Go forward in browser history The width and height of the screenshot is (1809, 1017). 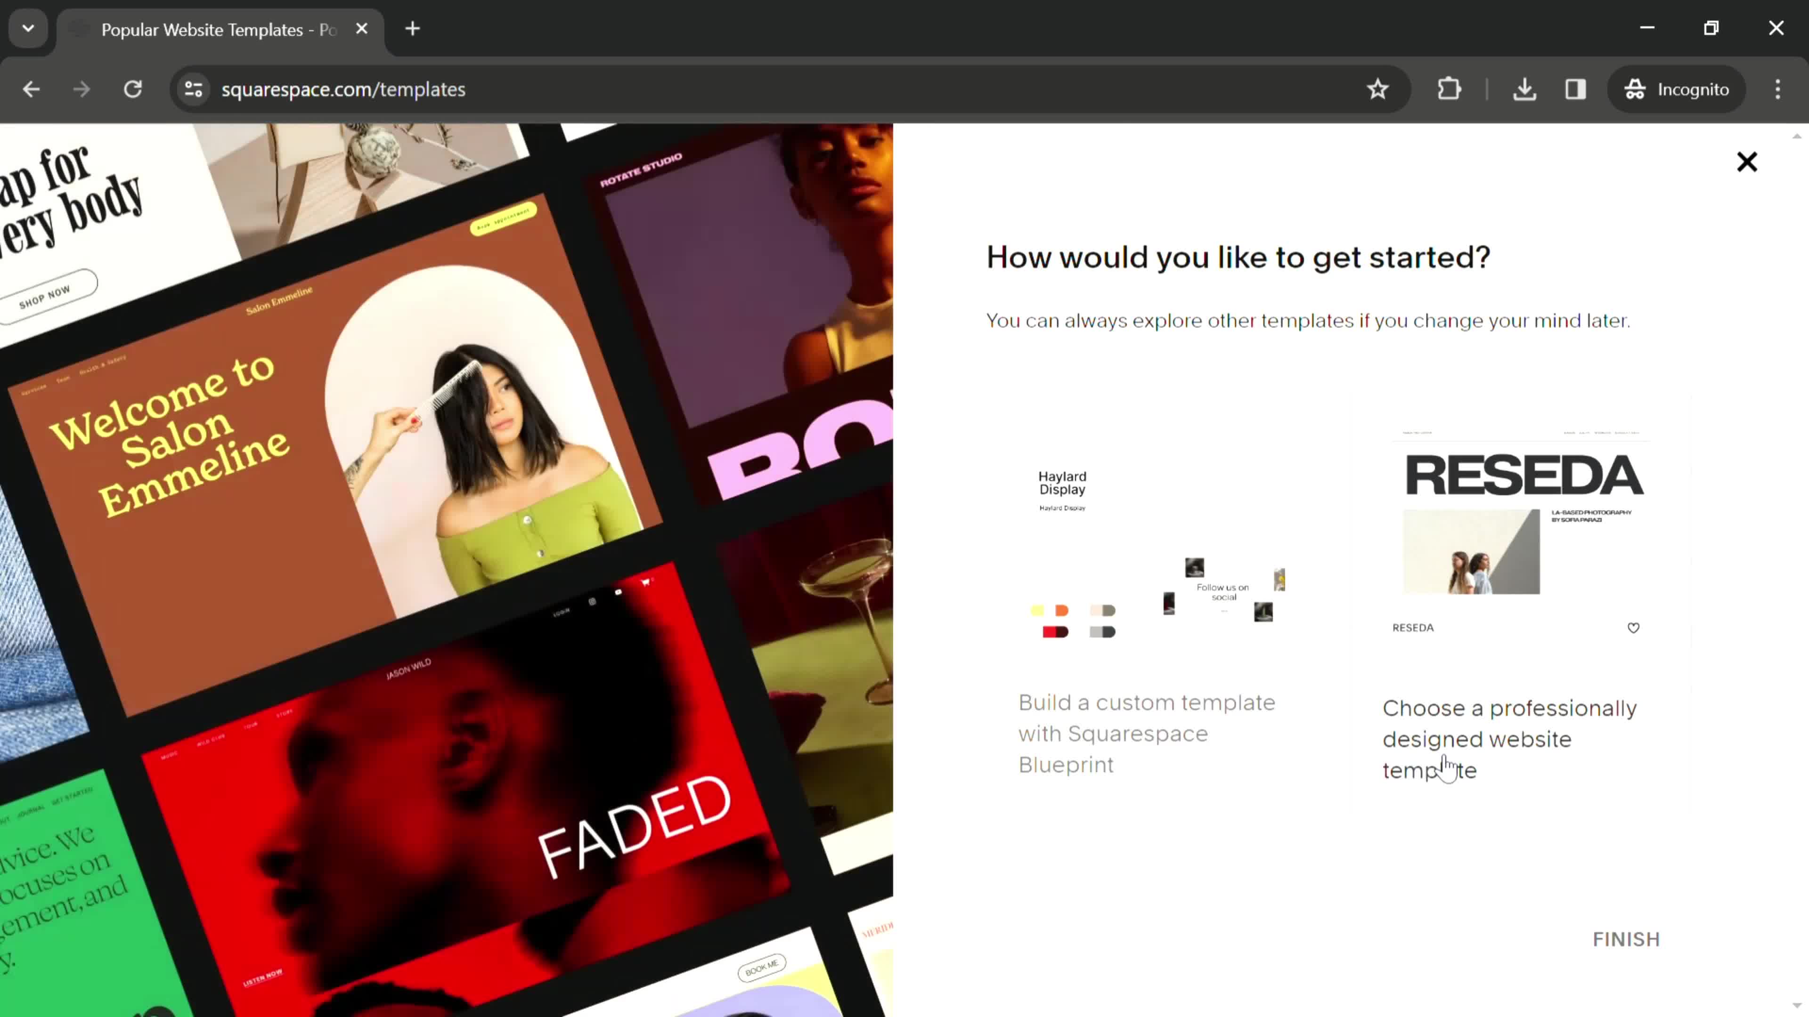click(x=81, y=89)
